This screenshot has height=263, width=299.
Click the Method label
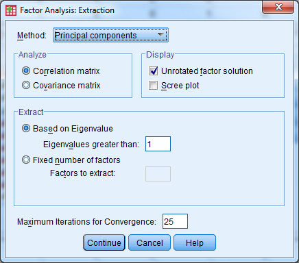click(32, 36)
